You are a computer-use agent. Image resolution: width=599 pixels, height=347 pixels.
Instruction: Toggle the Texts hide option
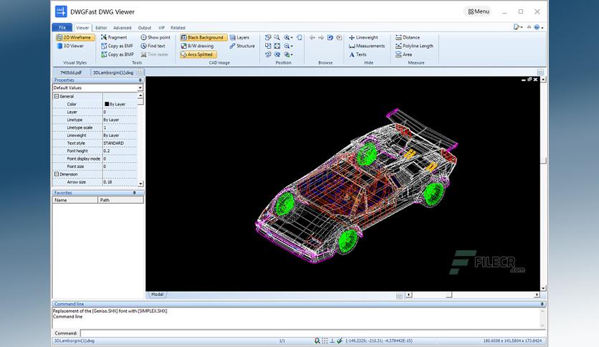(x=358, y=54)
